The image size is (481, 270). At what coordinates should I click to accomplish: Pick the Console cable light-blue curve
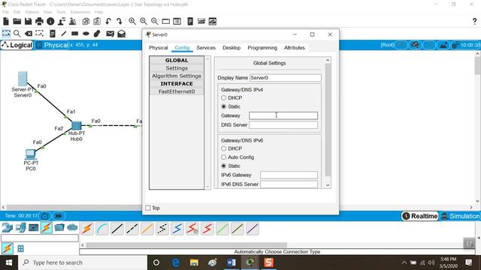pos(102,229)
